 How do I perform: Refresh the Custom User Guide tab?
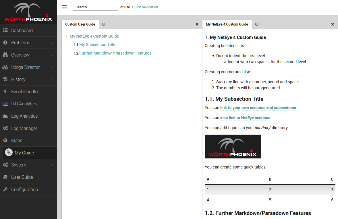104,24
